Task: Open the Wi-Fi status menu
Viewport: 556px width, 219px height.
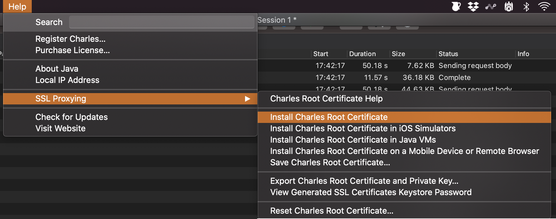Action: point(544,6)
